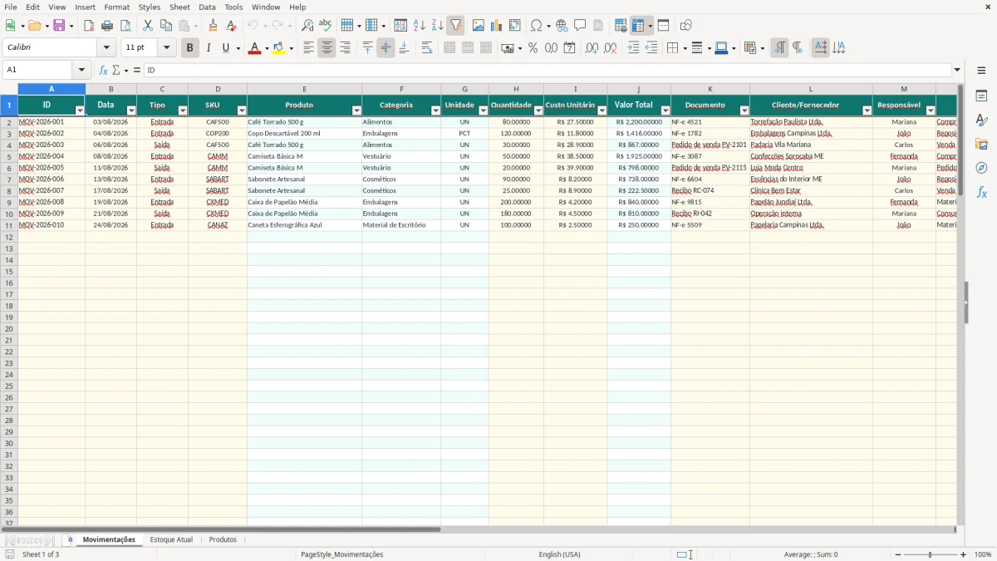The width and height of the screenshot is (997, 561).
Task: Switch to the Estoque Atual sheet tab
Action: 171,539
